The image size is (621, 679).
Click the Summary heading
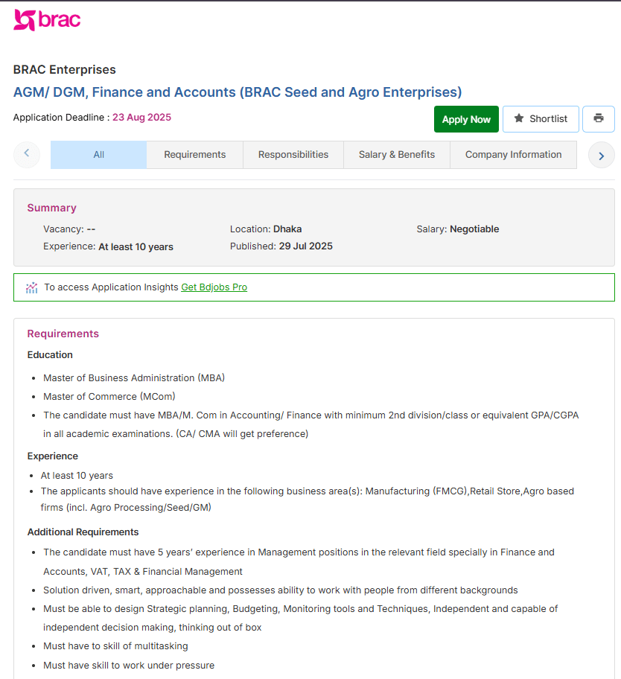tap(51, 208)
